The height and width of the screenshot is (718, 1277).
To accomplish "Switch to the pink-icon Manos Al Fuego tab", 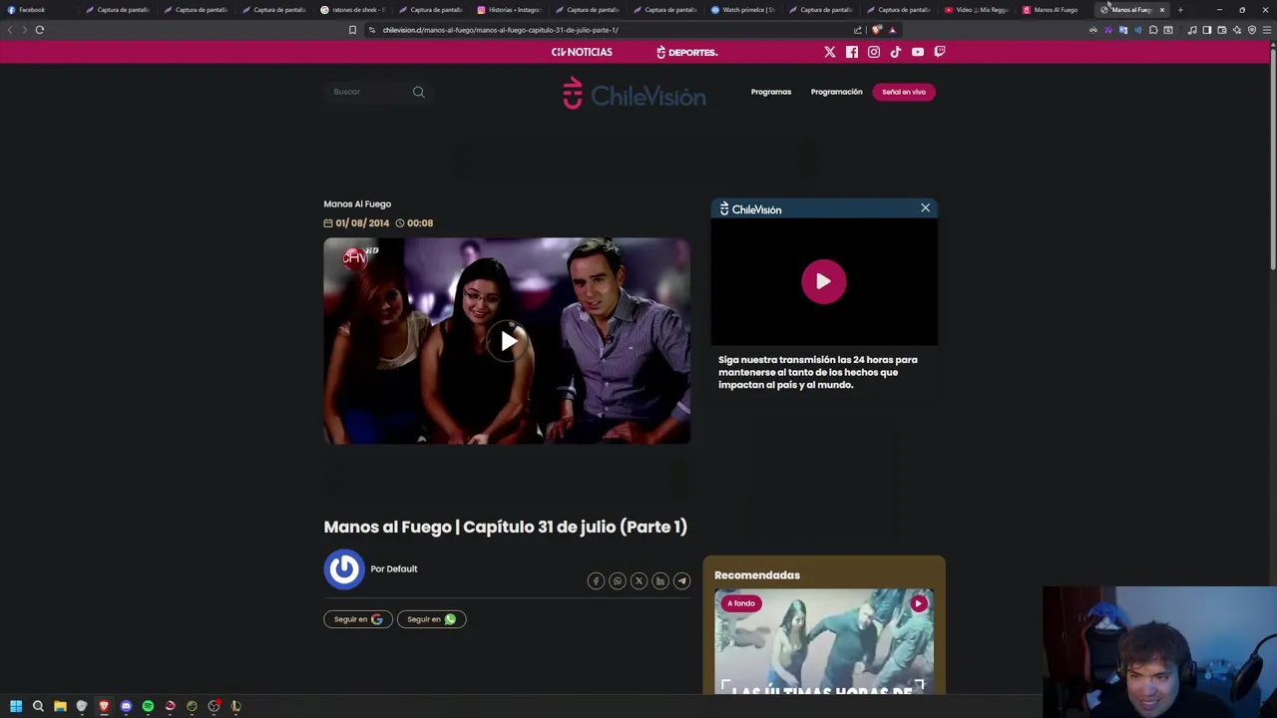I will point(1051,10).
